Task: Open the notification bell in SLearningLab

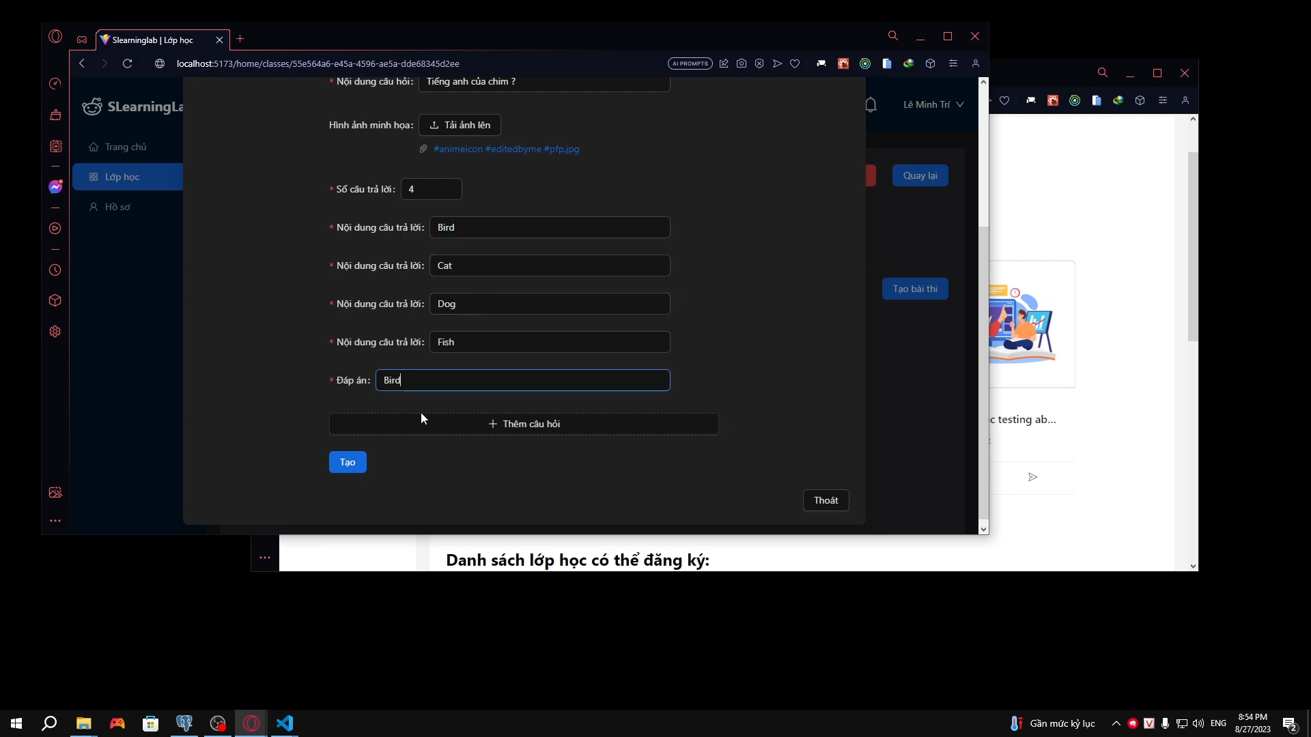Action: [872, 104]
